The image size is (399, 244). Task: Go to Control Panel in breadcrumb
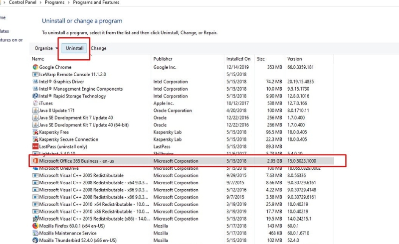pos(22,2)
